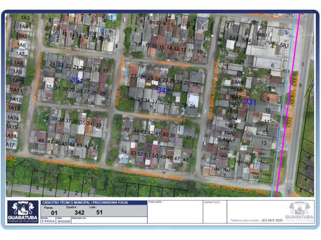Click the blue block number 342
Screen dimensions: 321x240
click(163, 91)
